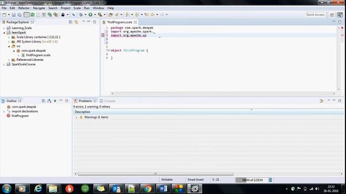Toggle the green dot filter in Outline
The height and width of the screenshot is (194, 346).
click(55, 101)
